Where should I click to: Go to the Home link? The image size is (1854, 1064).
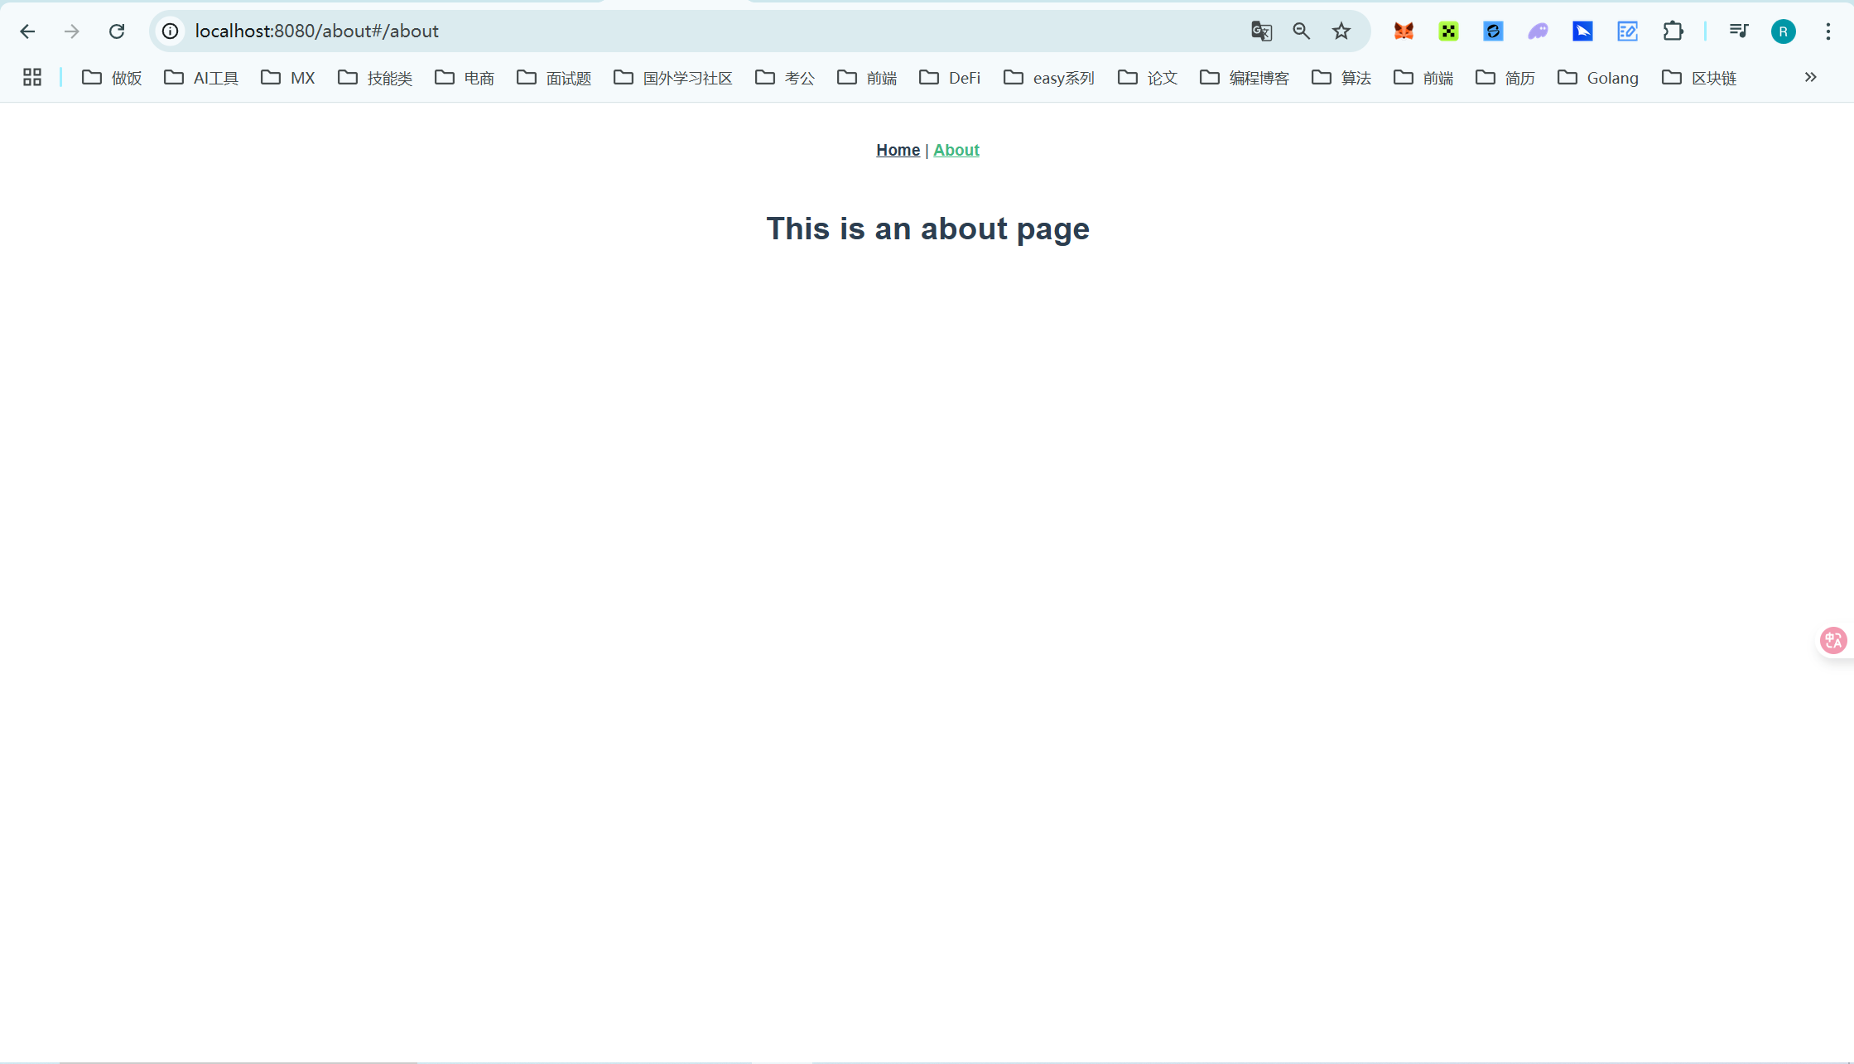pyautogui.click(x=898, y=150)
